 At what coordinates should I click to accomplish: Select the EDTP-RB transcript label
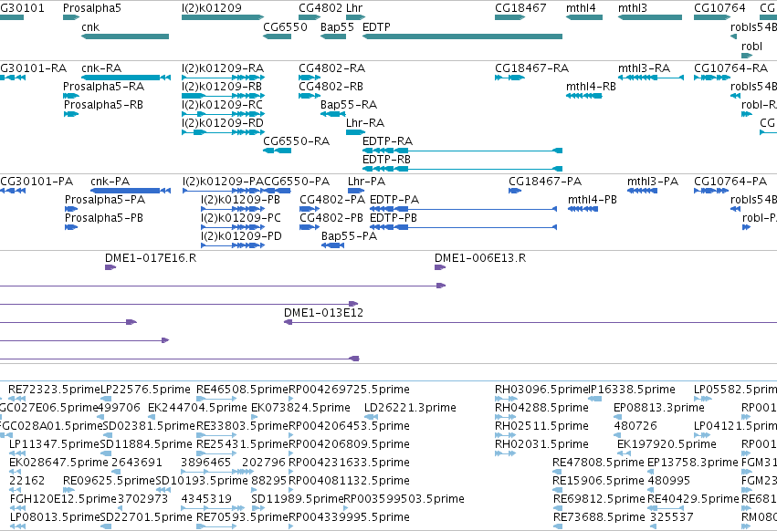pyautogui.click(x=386, y=160)
